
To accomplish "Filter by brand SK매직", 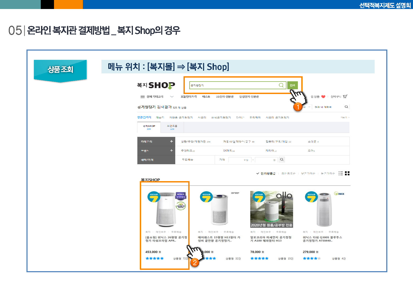I will pyautogui.click(x=229, y=151).
